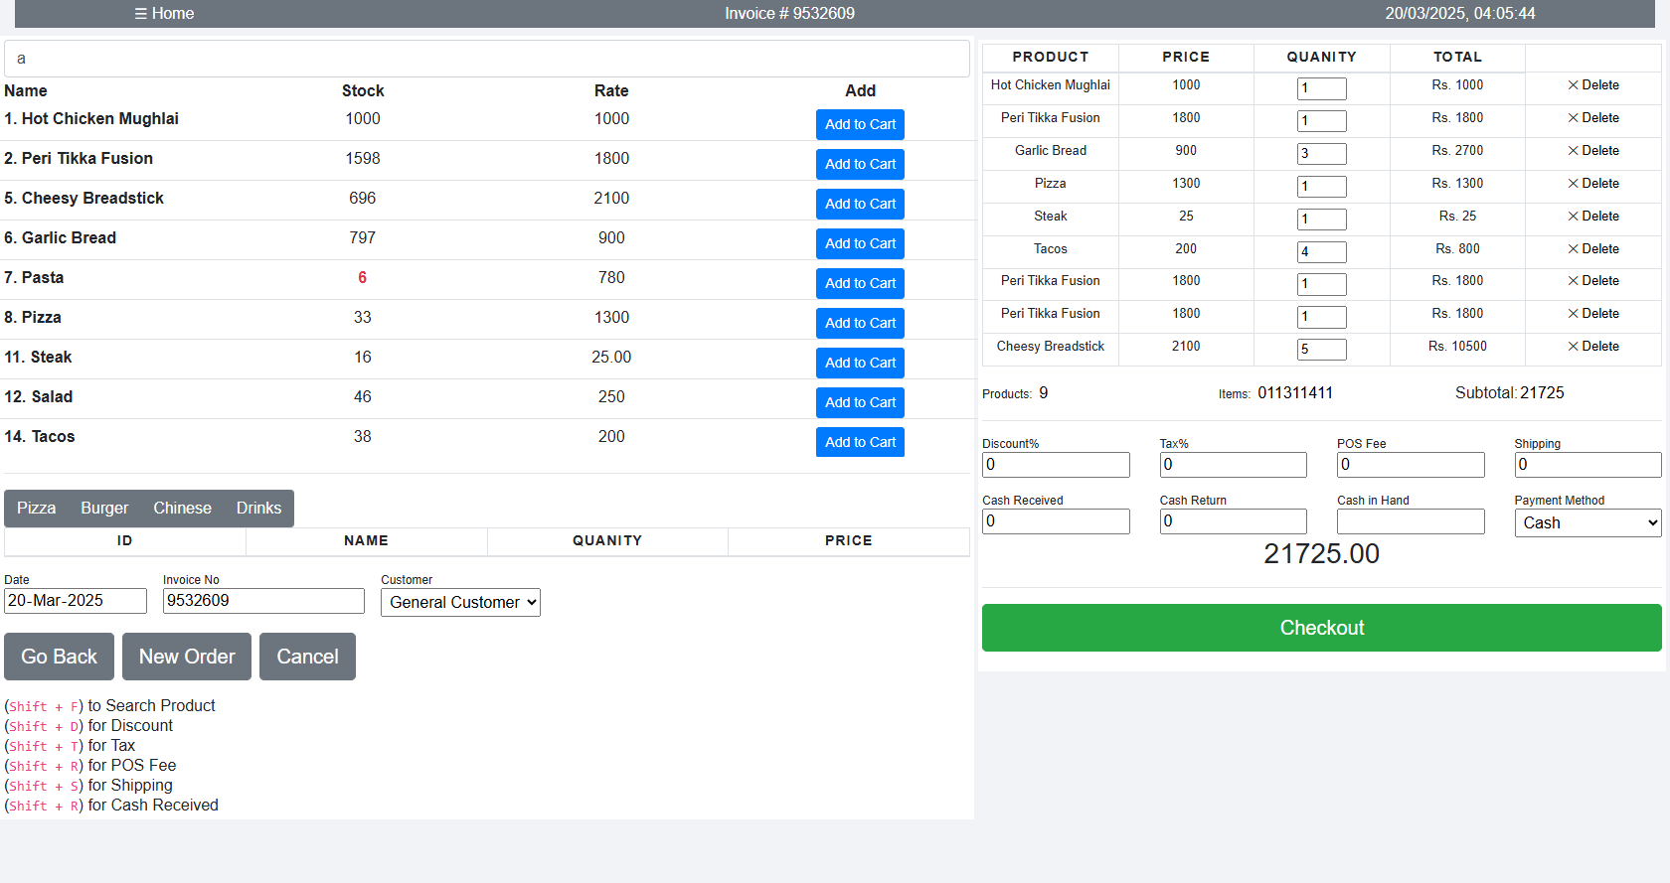The height and width of the screenshot is (883, 1670).
Task: Edit quantity for Tacos in cart
Action: (x=1321, y=252)
